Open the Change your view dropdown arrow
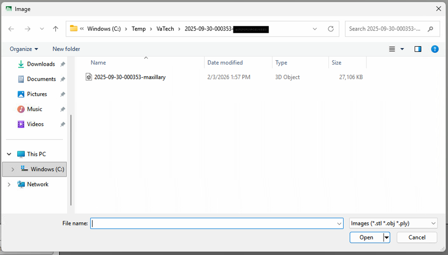The image size is (448, 255). 402,49
